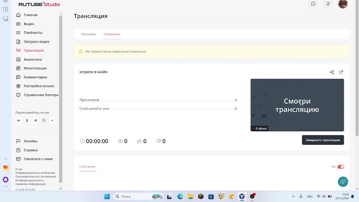
Task: Click the stream timer clock icon
Action: pos(82,141)
